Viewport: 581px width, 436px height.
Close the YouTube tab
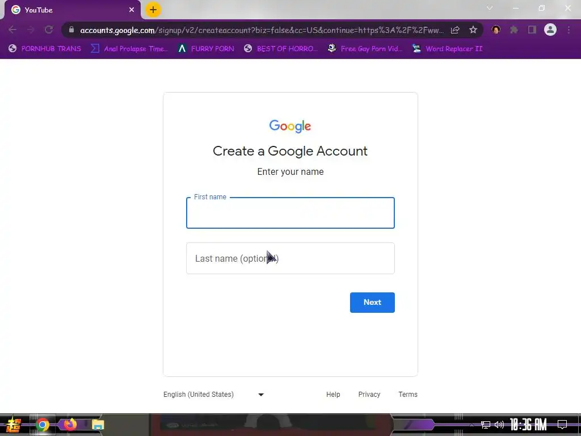(x=132, y=10)
